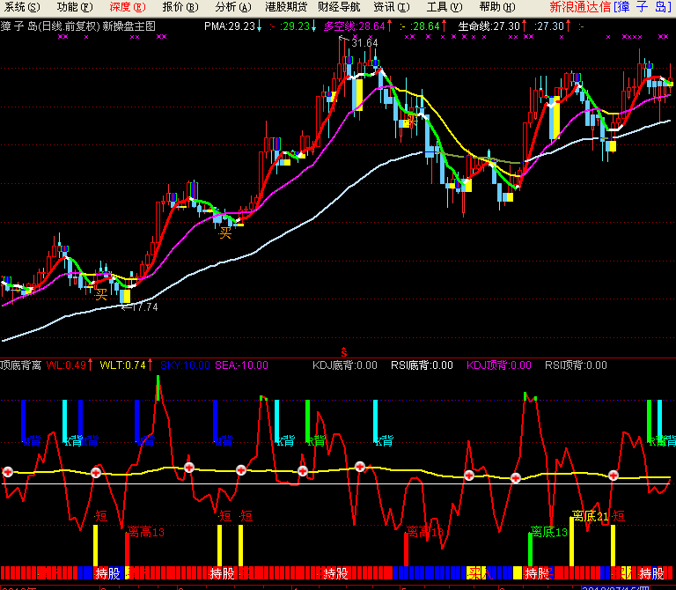Click the orange 买 buy marker under the green line segment
Viewport: 676px width, 590px height.
click(x=225, y=232)
